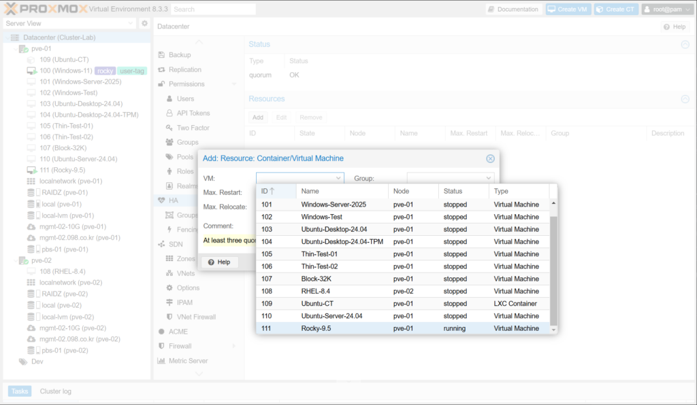The height and width of the screenshot is (405, 697).
Task: Switch to the Cluster log tab
Action: point(55,391)
